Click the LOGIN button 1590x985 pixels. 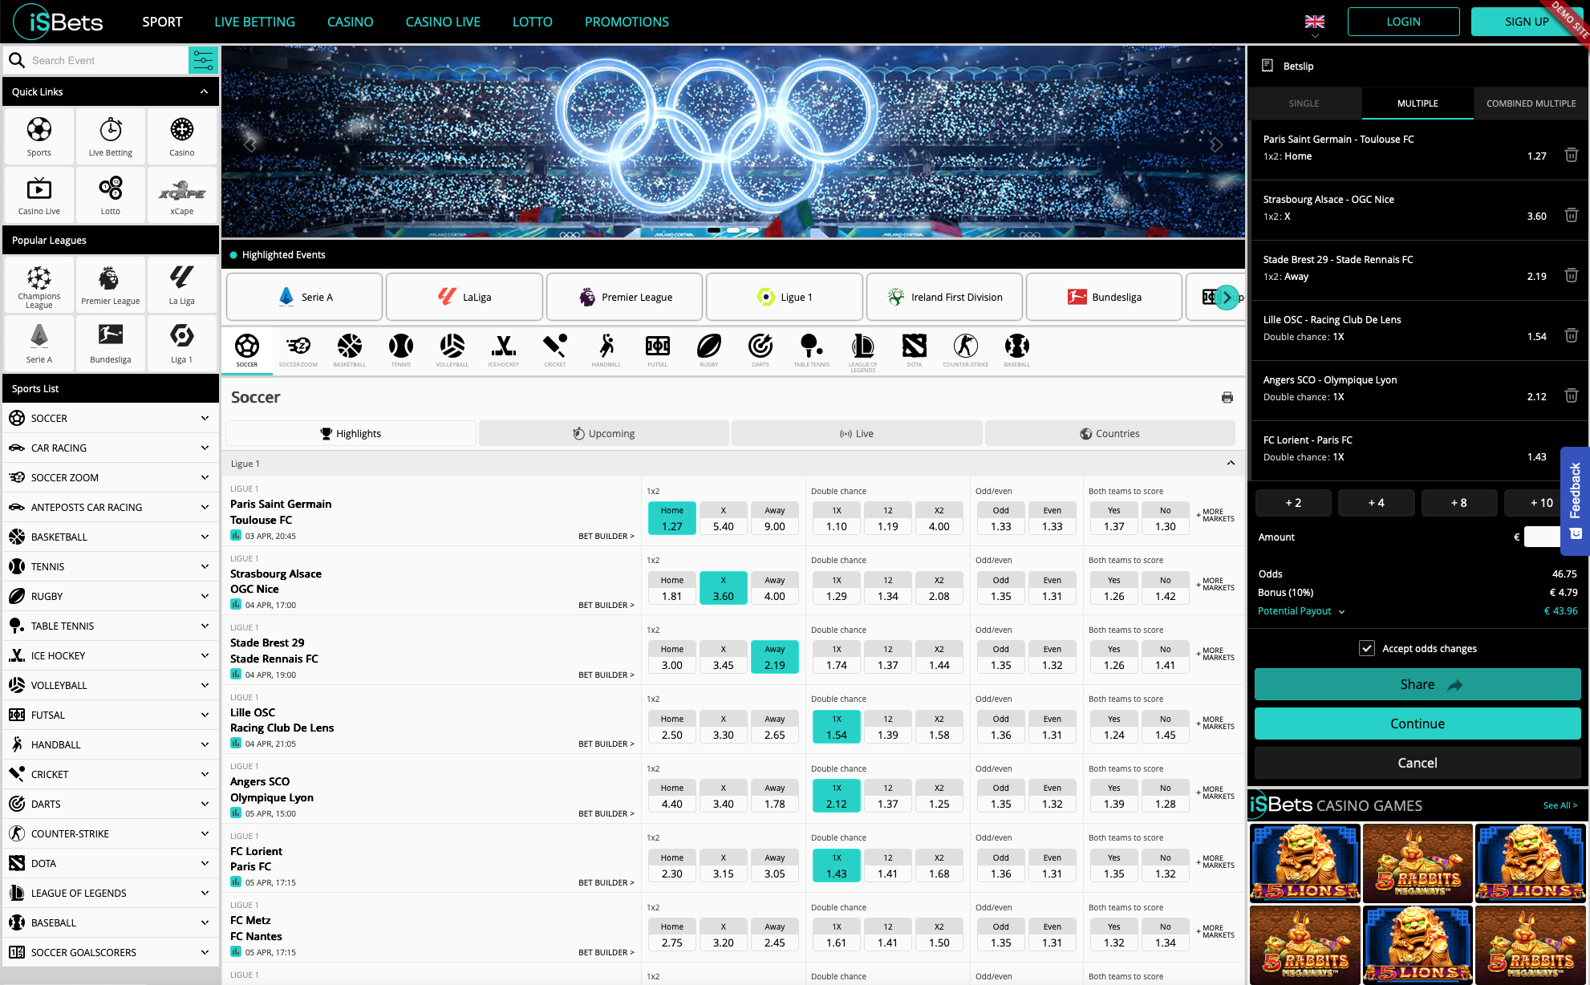point(1404,22)
